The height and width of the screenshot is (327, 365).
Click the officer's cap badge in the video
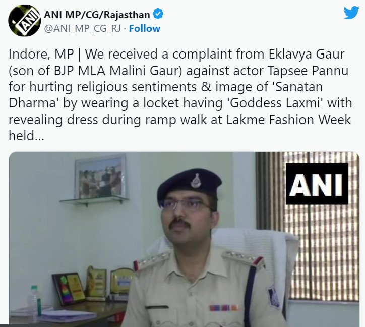point(195,180)
